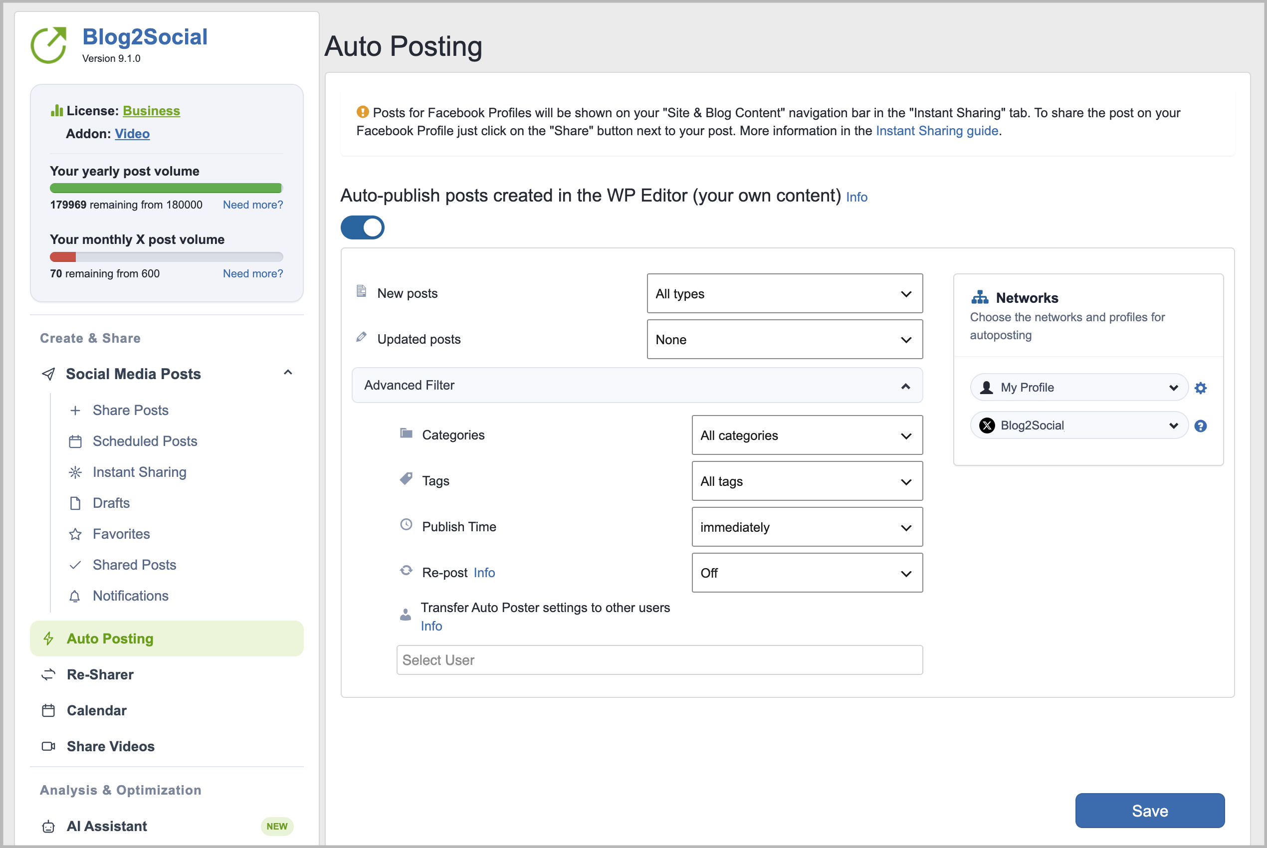Image resolution: width=1267 pixels, height=848 pixels.
Task: Open the Publish Time immediately dropdown
Action: pyautogui.click(x=807, y=527)
